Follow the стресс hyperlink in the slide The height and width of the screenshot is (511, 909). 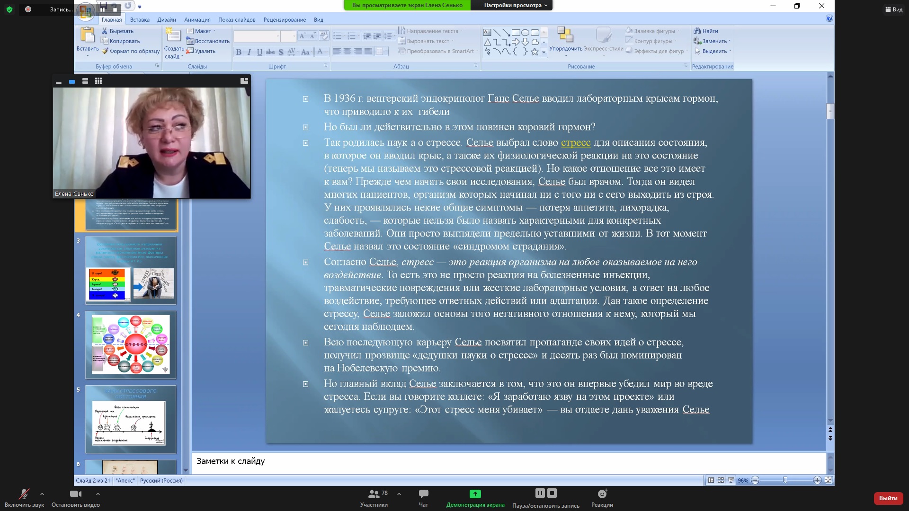pyautogui.click(x=576, y=142)
